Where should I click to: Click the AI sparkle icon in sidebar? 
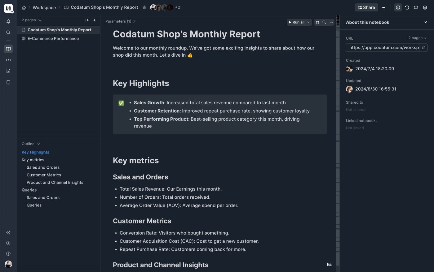[x=8, y=232]
